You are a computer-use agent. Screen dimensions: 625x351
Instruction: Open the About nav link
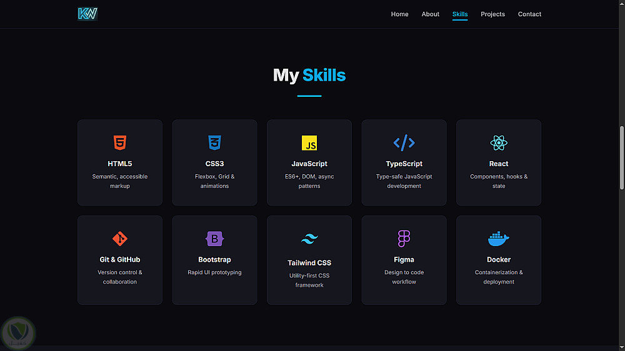[x=431, y=14]
